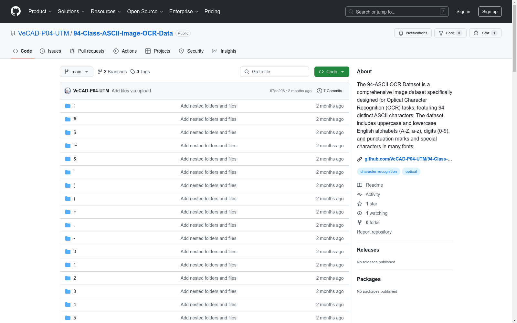
Task: View the 7 Commits history
Action: pyautogui.click(x=330, y=91)
